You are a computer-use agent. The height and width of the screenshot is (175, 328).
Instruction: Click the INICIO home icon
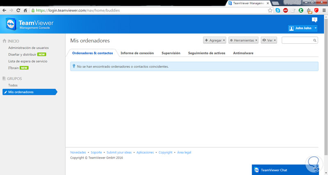click(x=5, y=41)
